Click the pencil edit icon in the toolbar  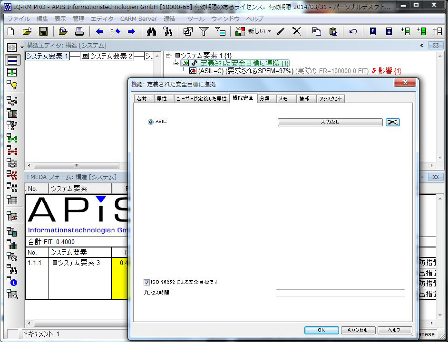coord(281,31)
